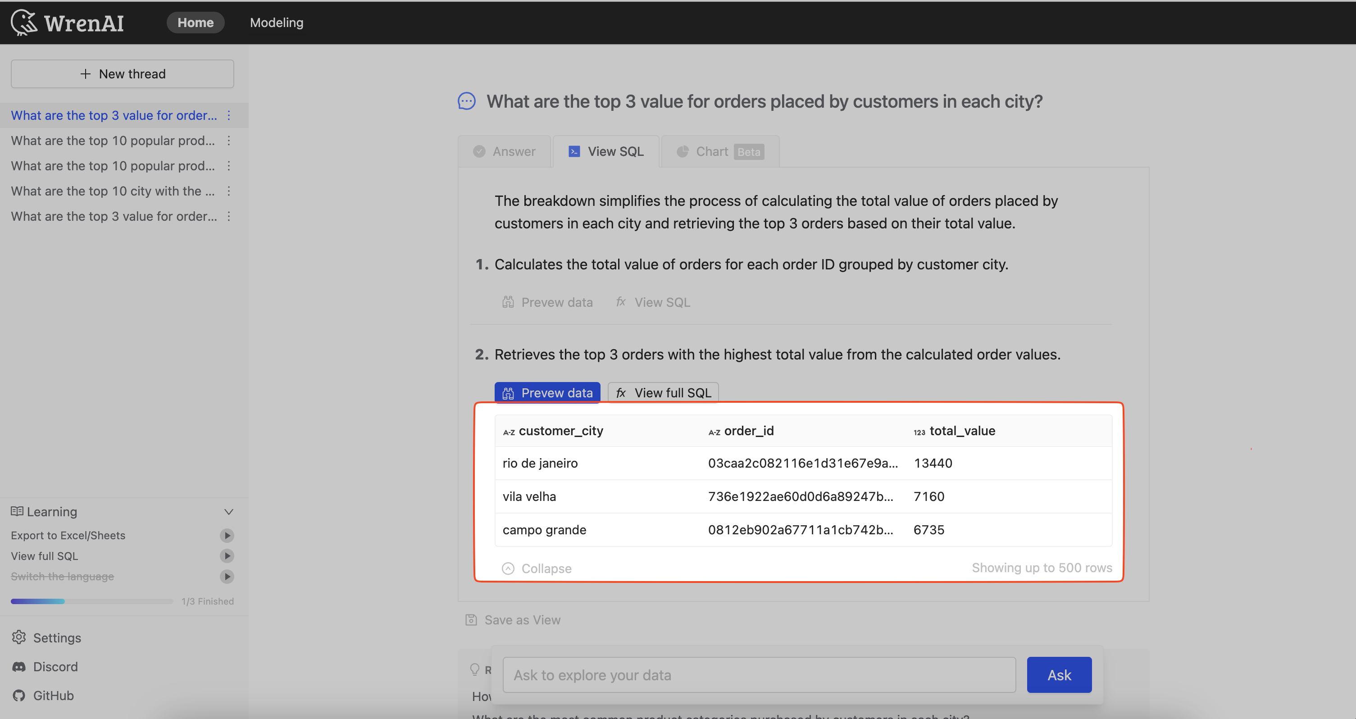Click the View SQL tab terminal icon
The image size is (1356, 719).
coord(574,151)
